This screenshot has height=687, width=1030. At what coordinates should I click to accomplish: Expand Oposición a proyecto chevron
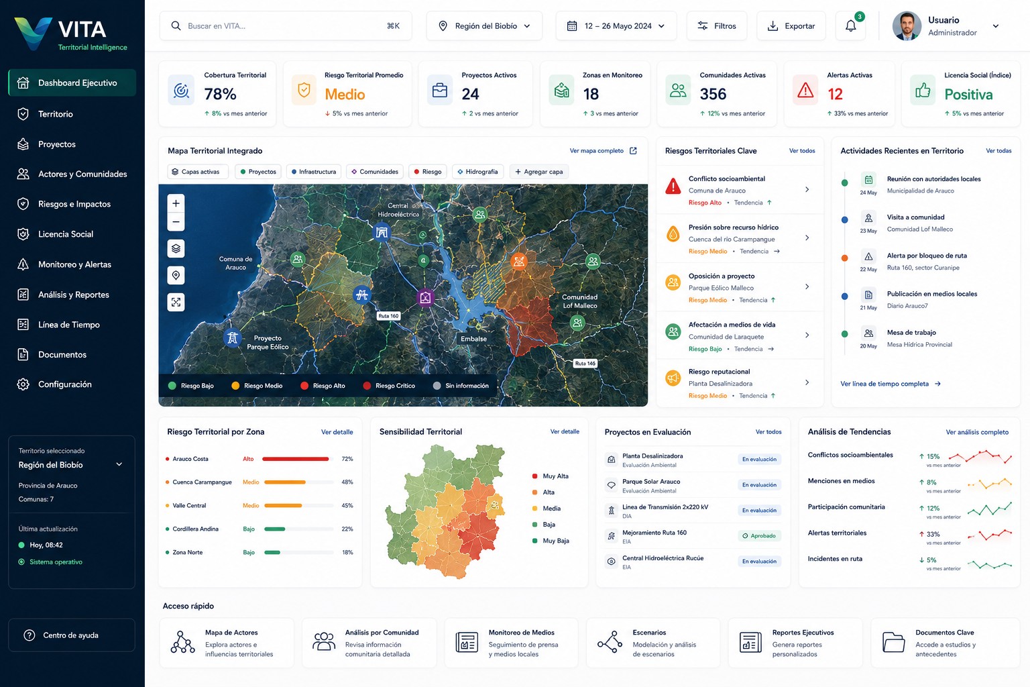tap(807, 286)
